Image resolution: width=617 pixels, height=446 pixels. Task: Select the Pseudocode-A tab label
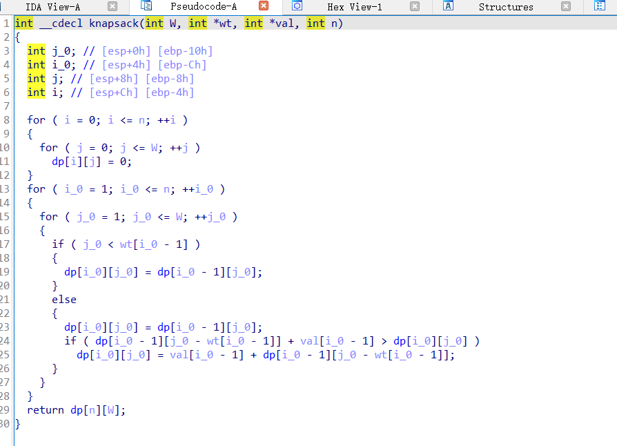(x=203, y=7)
